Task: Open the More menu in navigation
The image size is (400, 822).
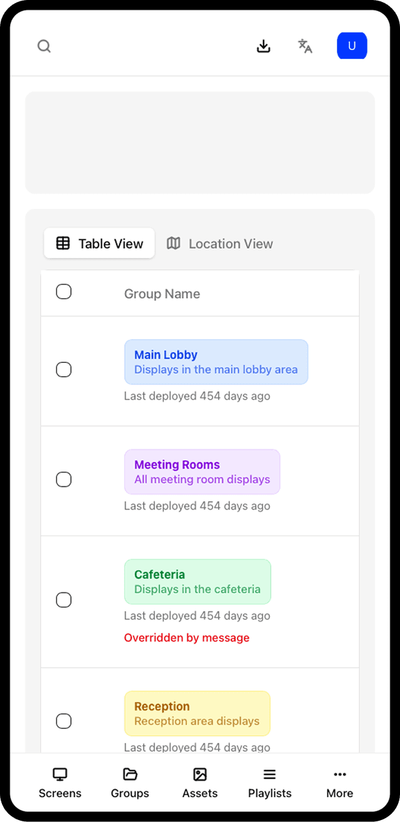Action: (x=339, y=783)
